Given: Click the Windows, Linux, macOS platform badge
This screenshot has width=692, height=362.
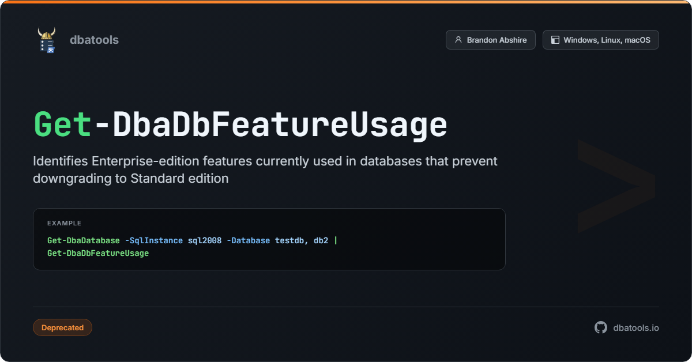Looking at the screenshot, I should pos(600,40).
